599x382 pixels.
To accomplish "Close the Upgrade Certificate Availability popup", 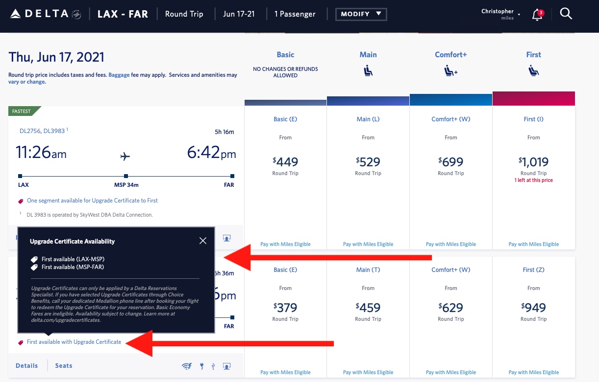I will click(x=203, y=241).
